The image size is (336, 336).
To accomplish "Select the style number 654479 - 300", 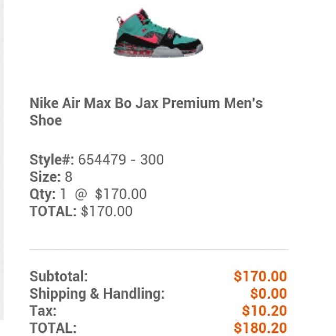I will (121, 160).
